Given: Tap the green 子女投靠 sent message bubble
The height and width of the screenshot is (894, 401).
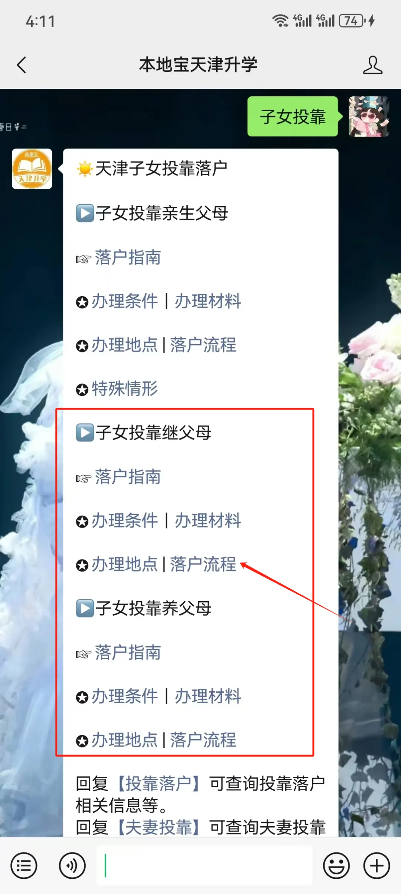Looking at the screenshot, I should 293,116.
